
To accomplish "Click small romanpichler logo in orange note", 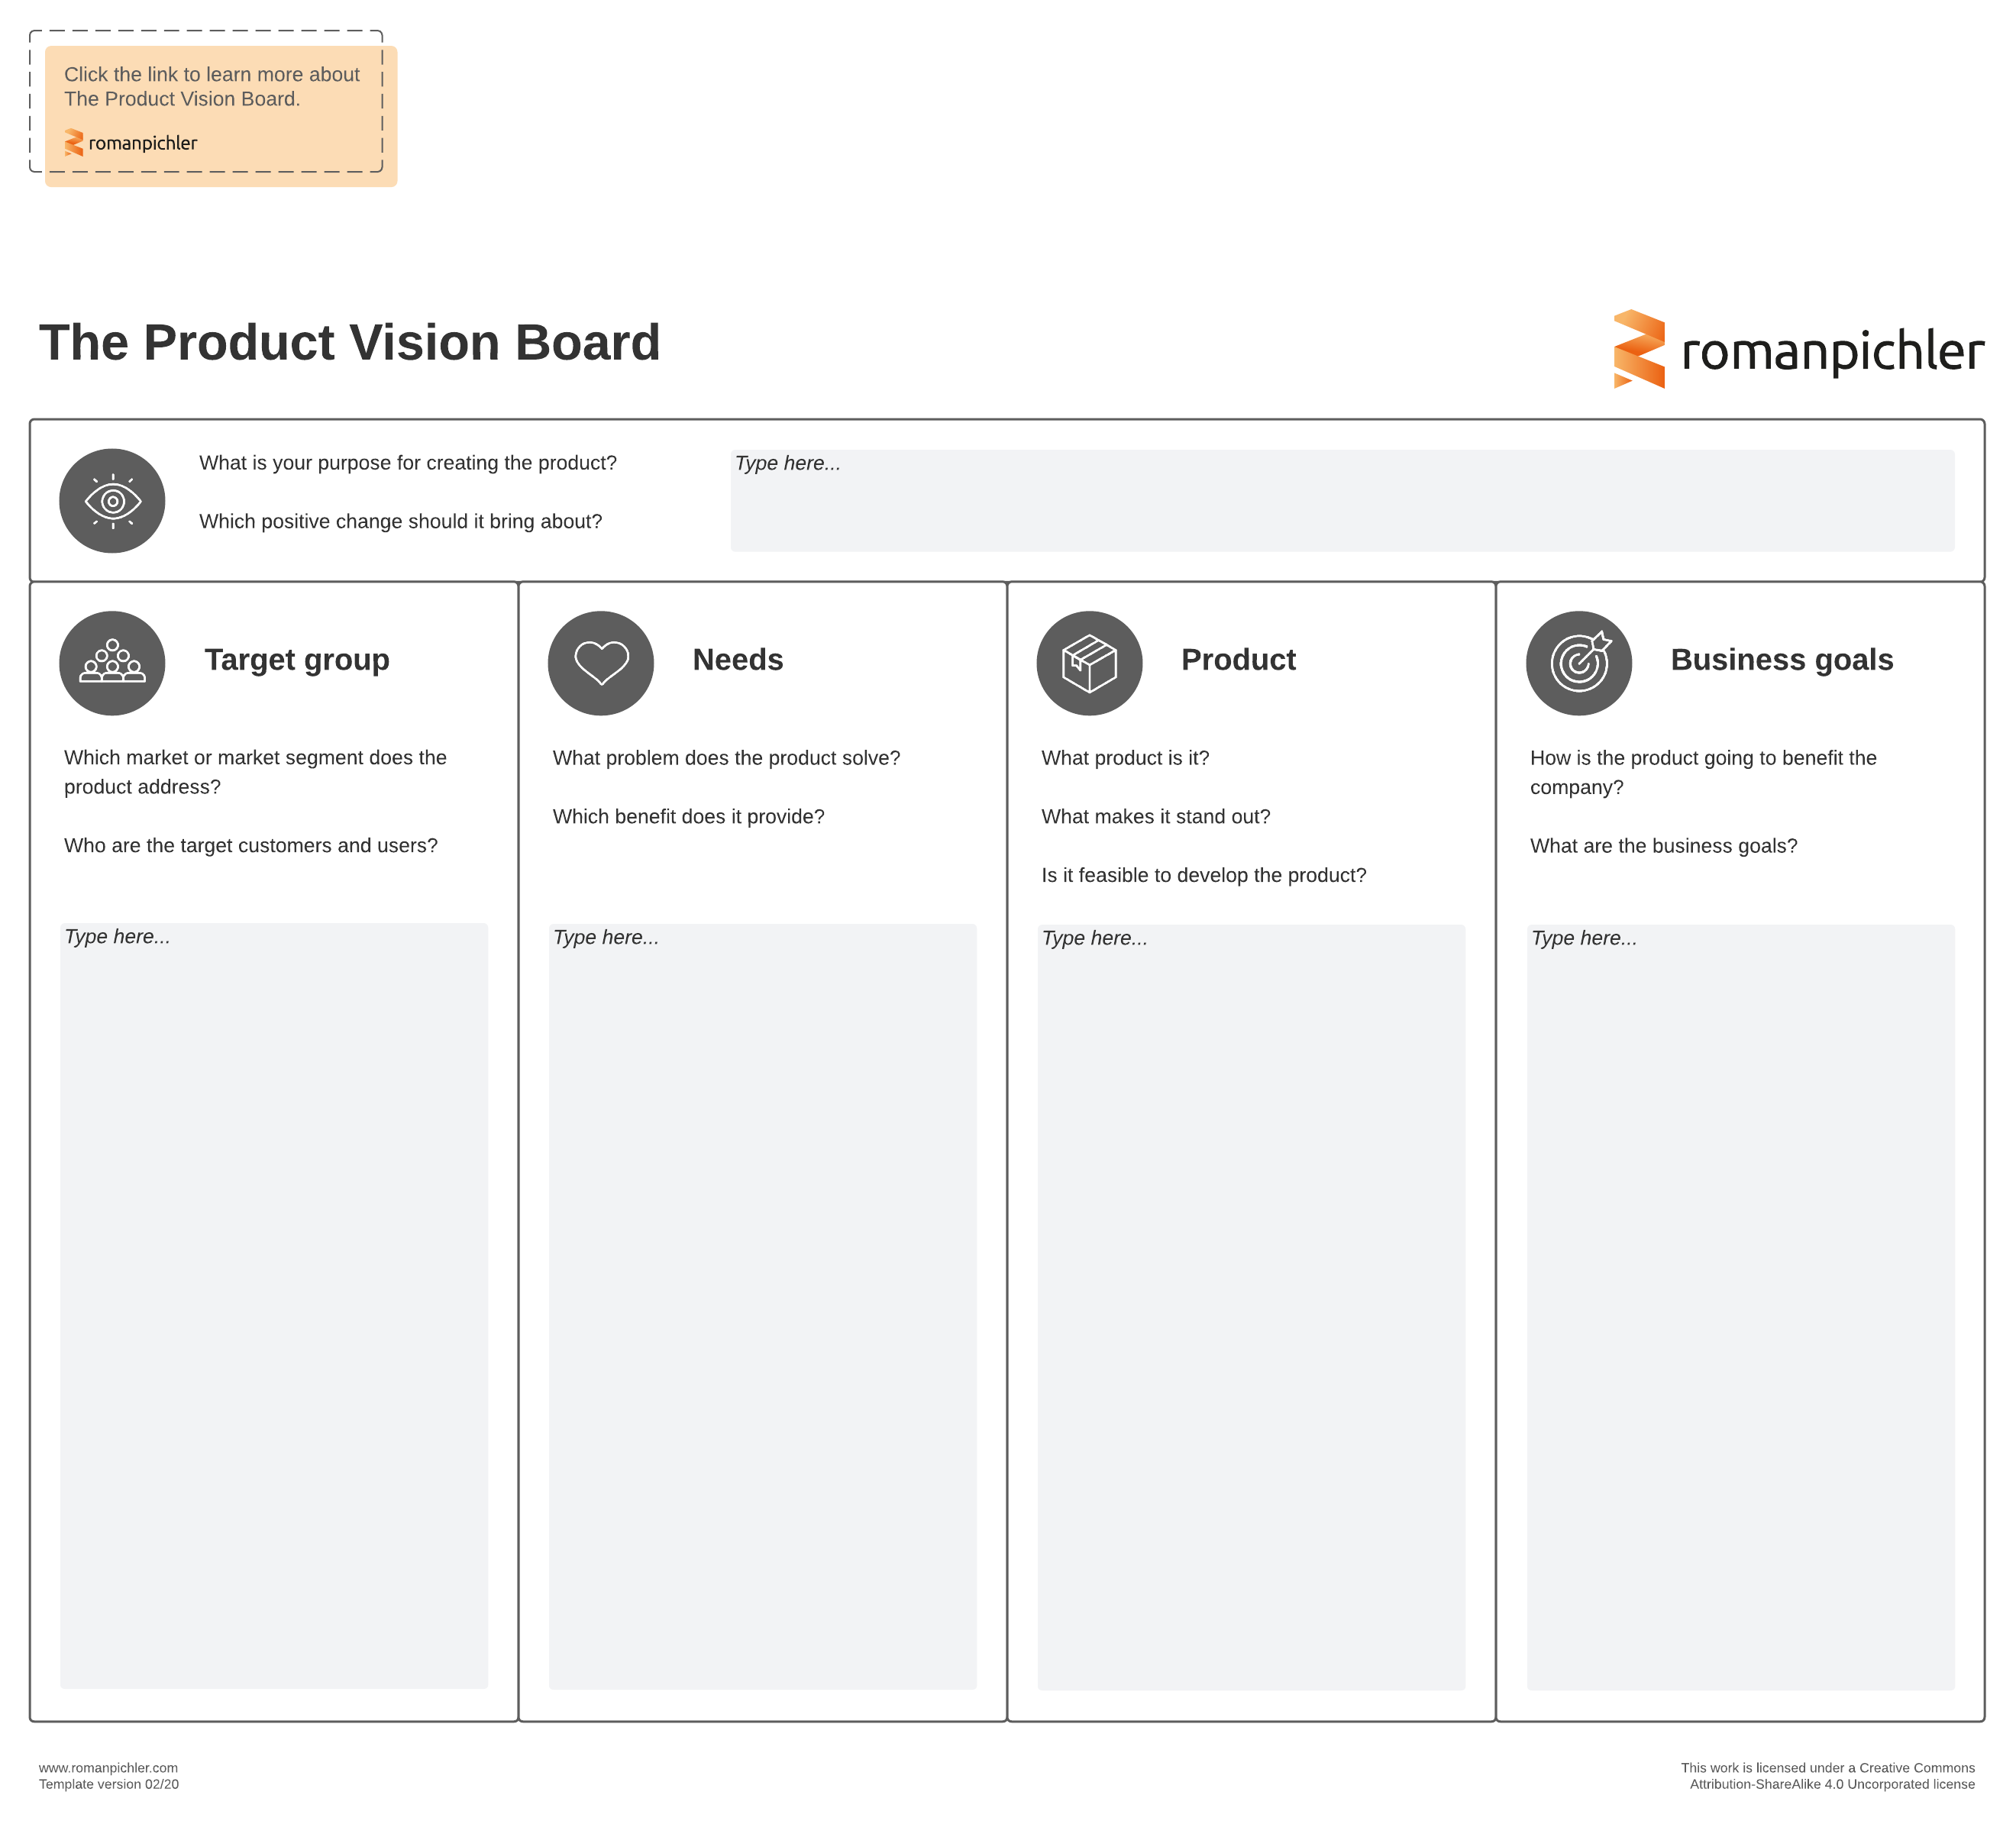I will coord(131,143).
